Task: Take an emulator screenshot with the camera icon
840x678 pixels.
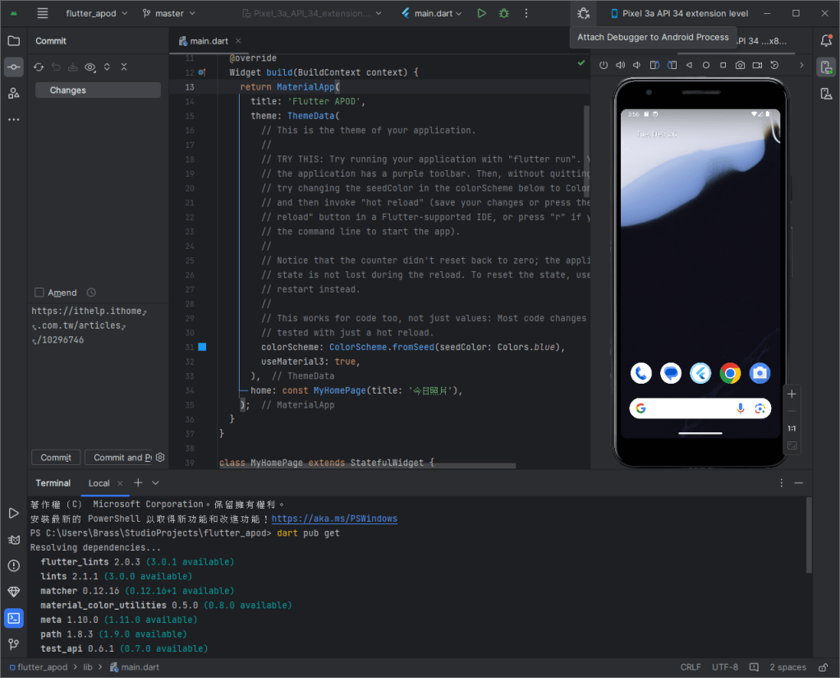Action: point(740,65)
